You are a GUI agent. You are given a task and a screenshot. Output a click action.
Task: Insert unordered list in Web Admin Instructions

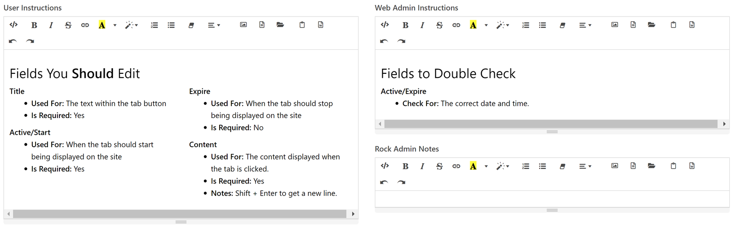(x=542, y=25)
